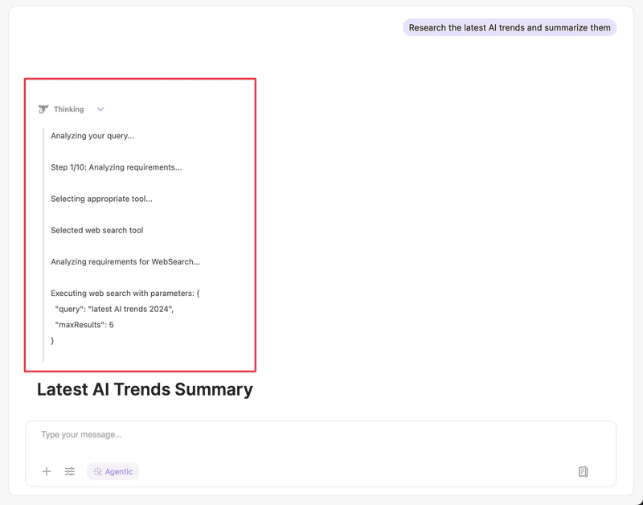Click the bird logo beside Thinking
This screenshot has height=505, width=643.
tap(43, 109)
